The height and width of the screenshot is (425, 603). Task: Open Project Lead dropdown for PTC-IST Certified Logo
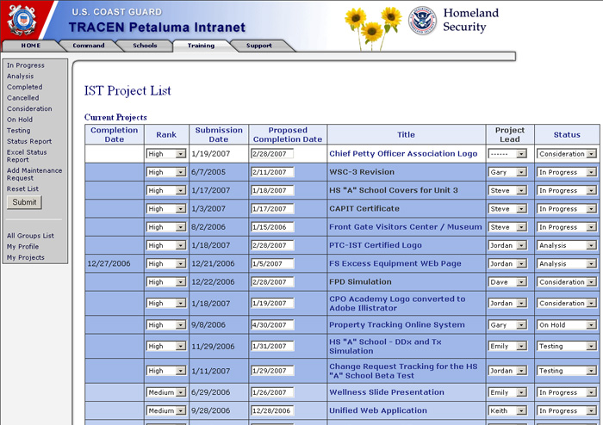click(507, 245)
